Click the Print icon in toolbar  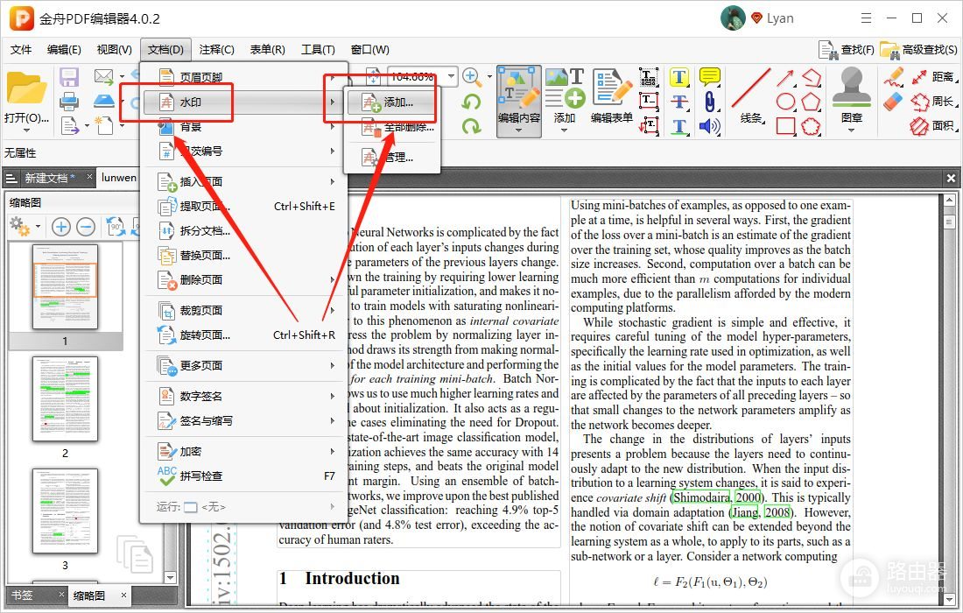tap(69, 102)
